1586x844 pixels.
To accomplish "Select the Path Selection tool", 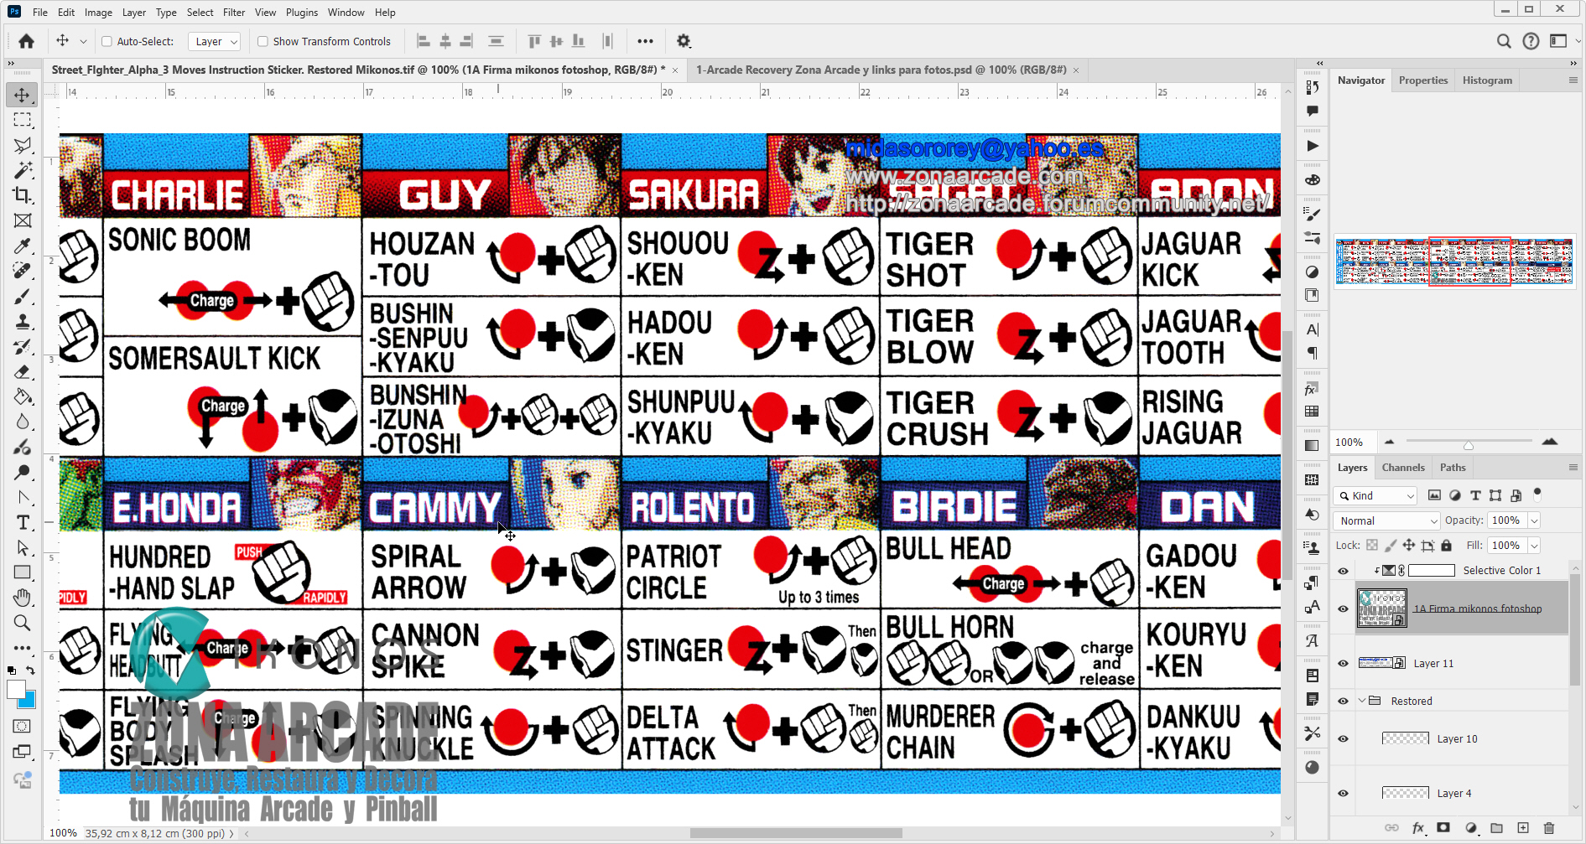I will tap(23, 548).
